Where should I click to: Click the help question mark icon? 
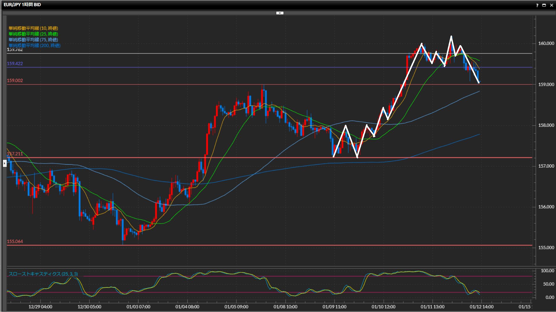[x=537, y=5]
